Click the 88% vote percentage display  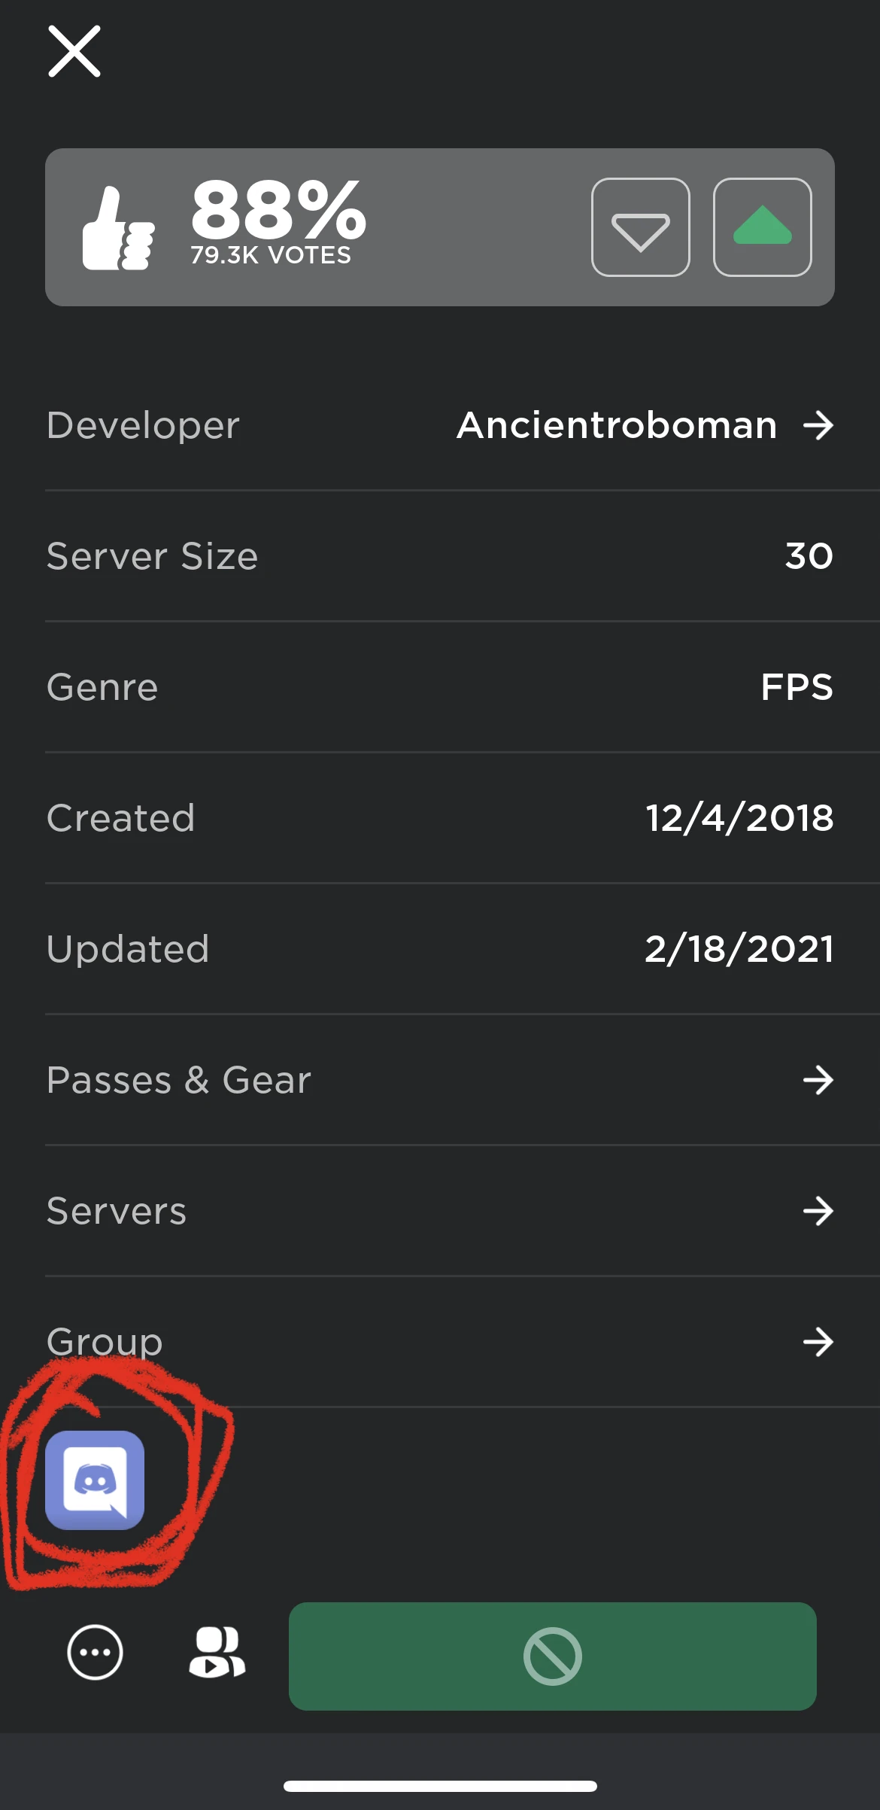point(277,218)
